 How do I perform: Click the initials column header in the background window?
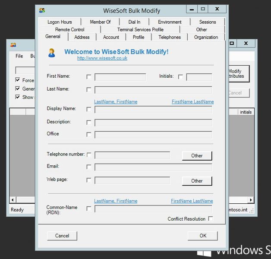246,112
